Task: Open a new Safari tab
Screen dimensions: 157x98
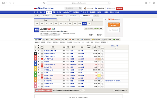Action: pyautogui.click(x=150, y=3)
